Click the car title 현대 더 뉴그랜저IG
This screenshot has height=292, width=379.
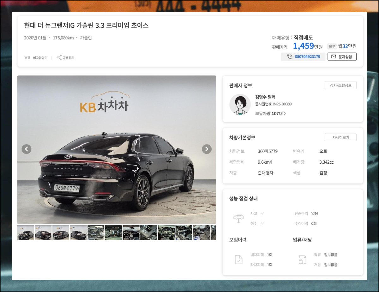point(86,26)
